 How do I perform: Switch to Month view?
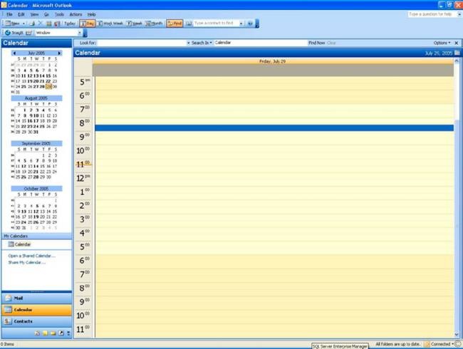point(155,24)
